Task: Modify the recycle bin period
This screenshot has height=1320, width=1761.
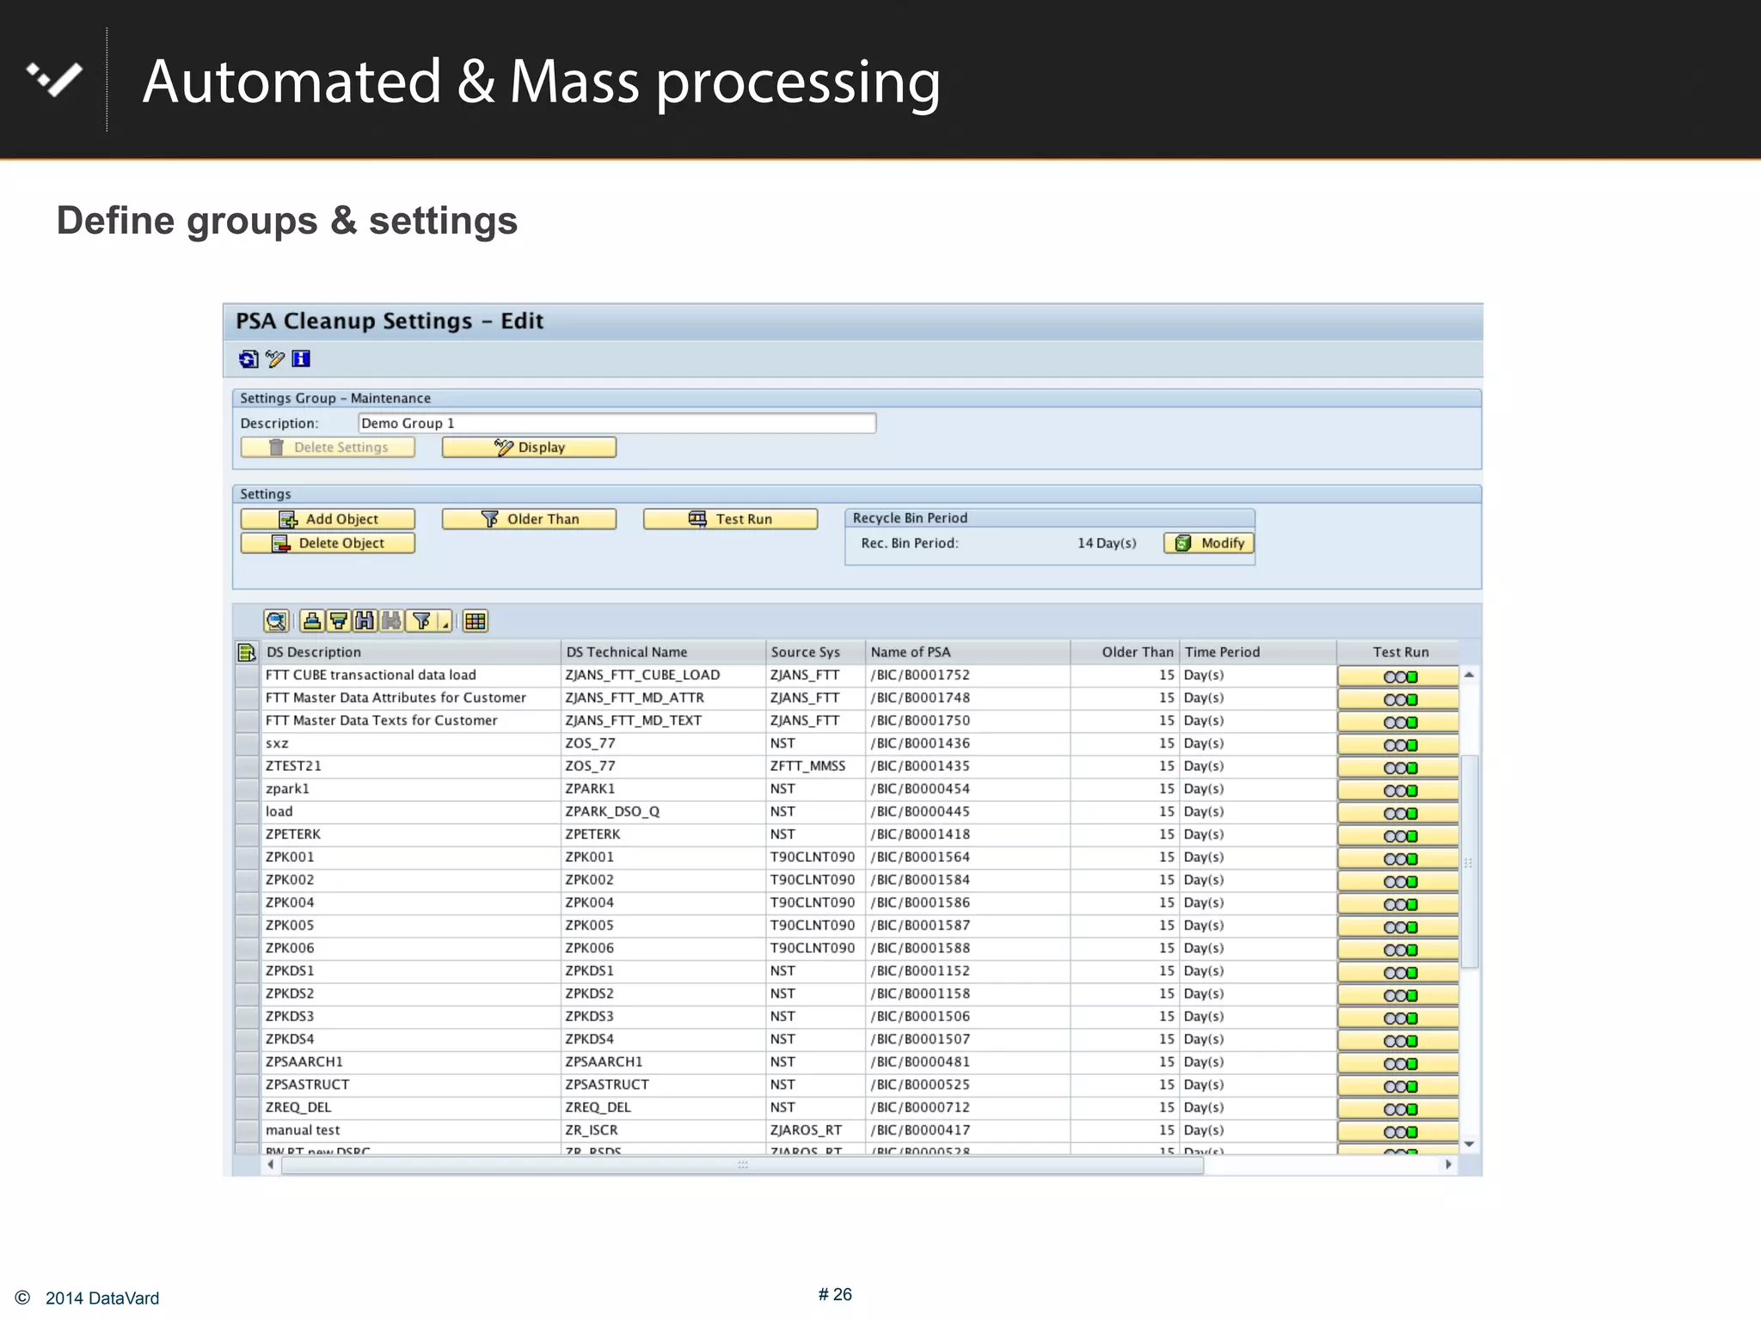Action: pos(1209,543)
